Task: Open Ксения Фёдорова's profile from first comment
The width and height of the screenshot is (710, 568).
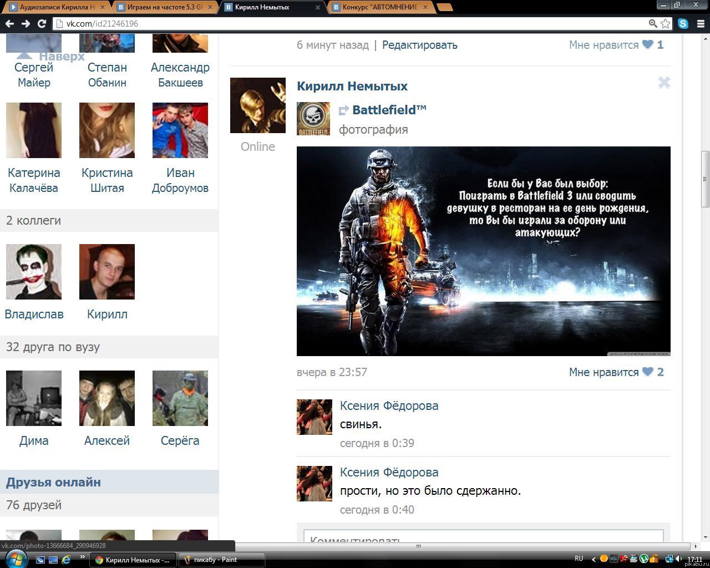Action: (x=389, y=405)
